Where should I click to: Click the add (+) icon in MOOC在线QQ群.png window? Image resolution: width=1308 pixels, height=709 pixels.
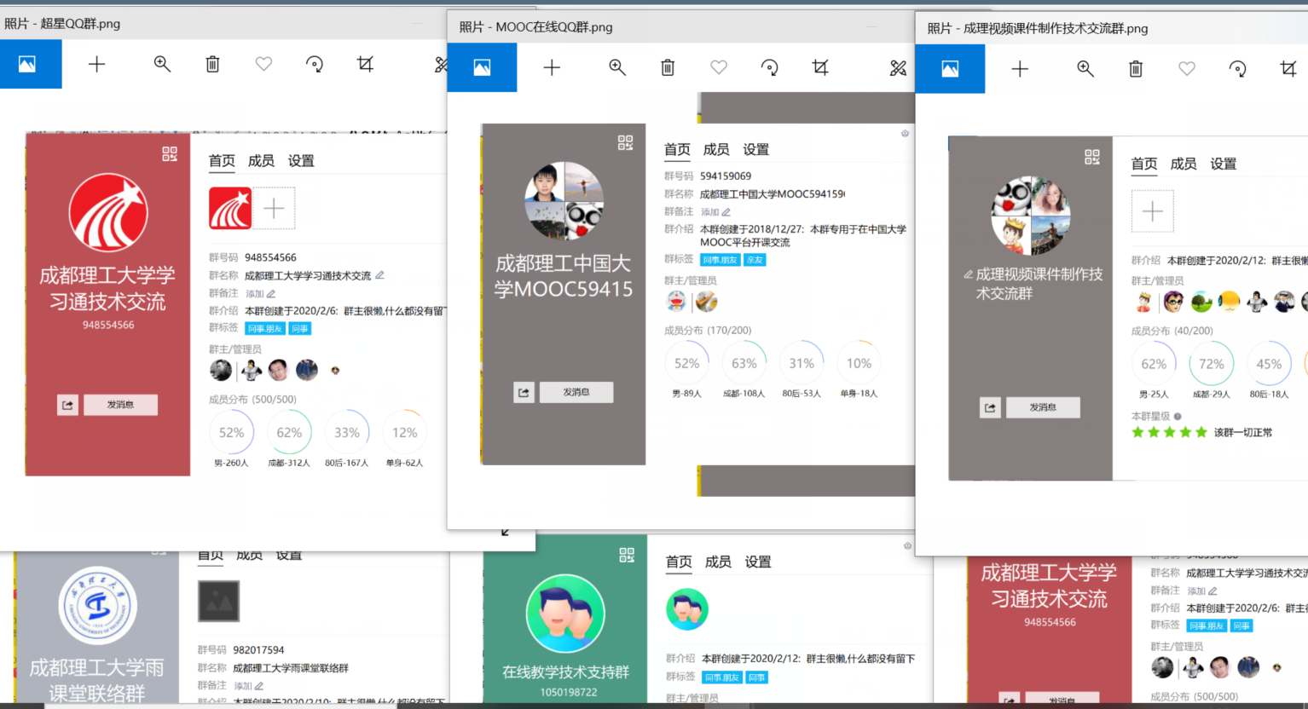pyautogui.click(x=552, y=67)
